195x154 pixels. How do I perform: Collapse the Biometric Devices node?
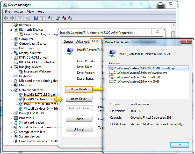click(11, 30)
